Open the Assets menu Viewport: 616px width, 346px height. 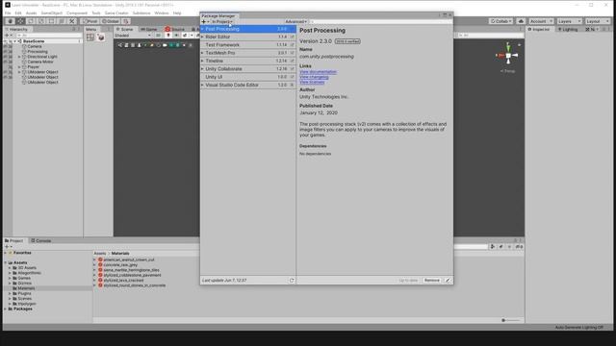point(31,12)
